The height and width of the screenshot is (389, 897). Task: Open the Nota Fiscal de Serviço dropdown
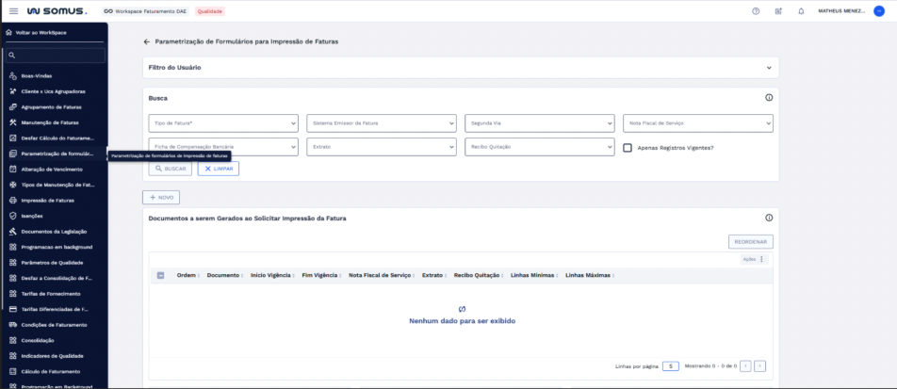697,123
